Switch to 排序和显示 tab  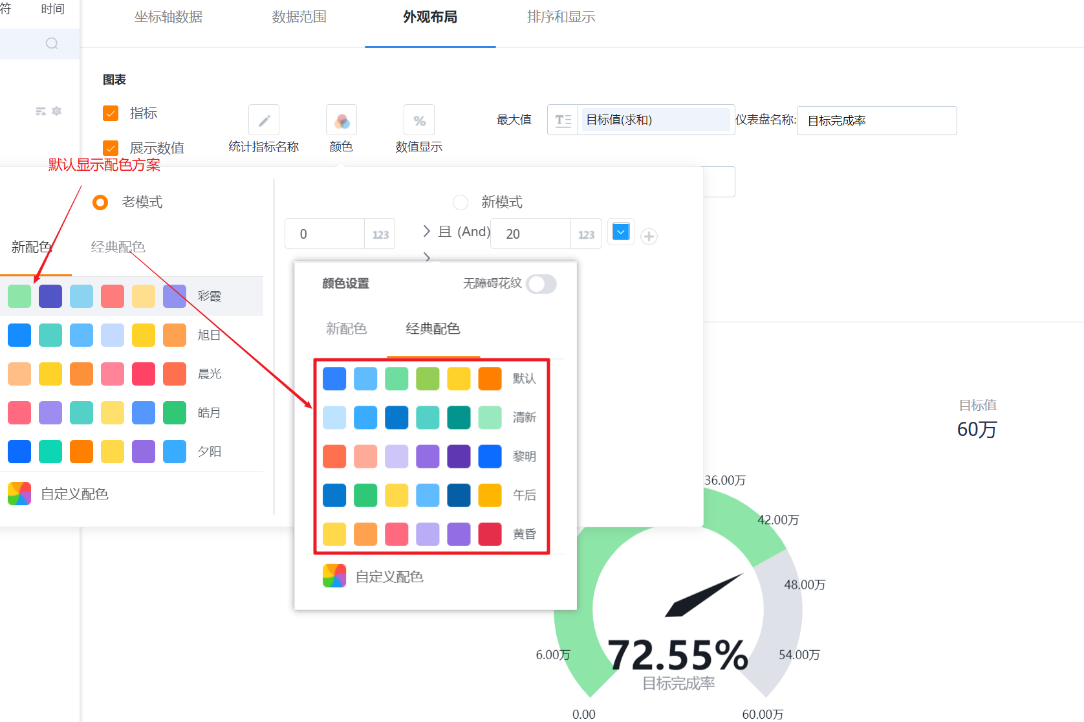point(561,17)
